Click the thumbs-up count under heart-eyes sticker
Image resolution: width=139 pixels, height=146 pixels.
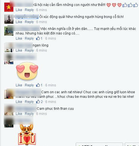point(38,85)
